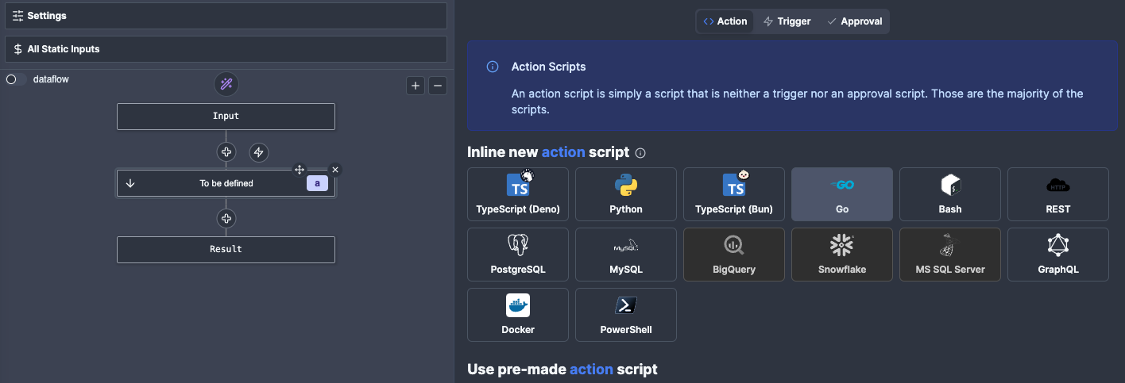Viewport: 1125px width, 383px height.
Task: Click the down arrow on the step
Action: [x=130, y=183]
